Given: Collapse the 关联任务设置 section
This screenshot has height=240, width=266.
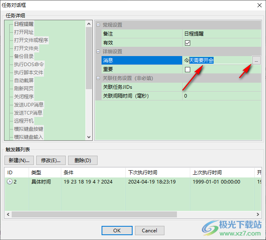Looking at the screenshot, I should click(x=98, y=78).
